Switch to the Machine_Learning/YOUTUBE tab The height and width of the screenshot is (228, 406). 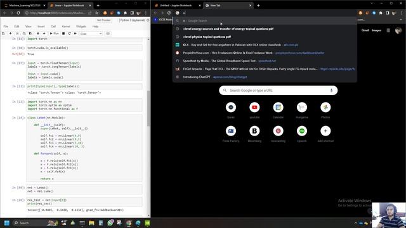coord(25,6)
